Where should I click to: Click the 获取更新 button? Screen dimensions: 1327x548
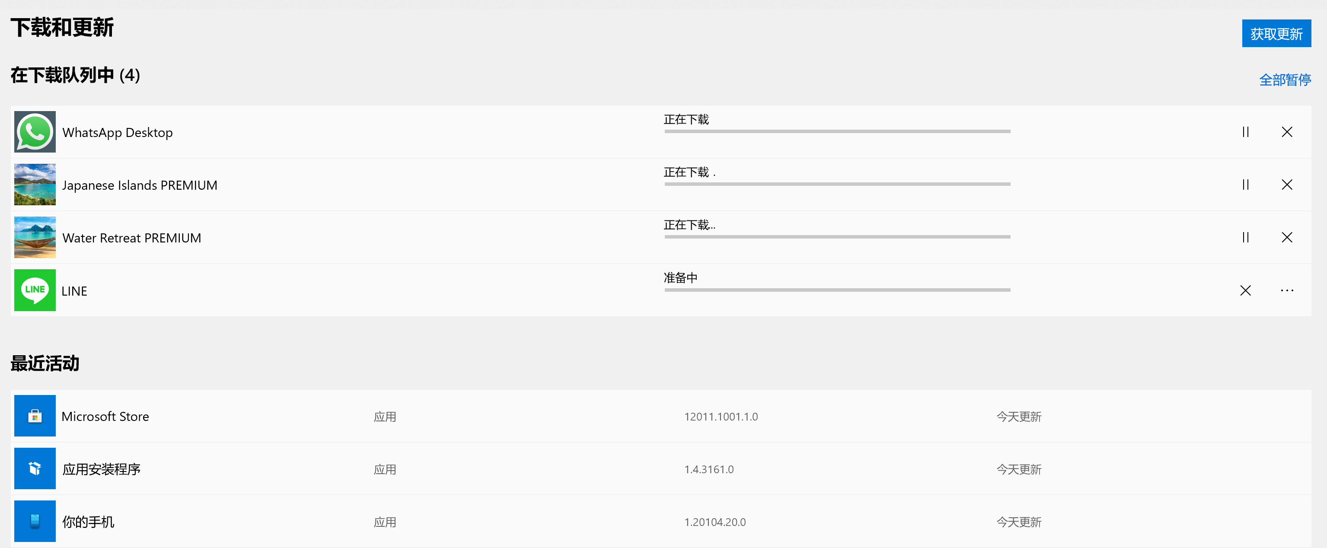click(x=1276, y=34)
